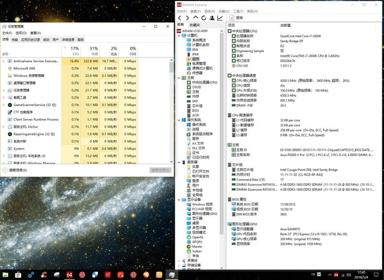
Task: Select 传感器 sensor item in AIDA64 tree
Action: pos(195,73)
